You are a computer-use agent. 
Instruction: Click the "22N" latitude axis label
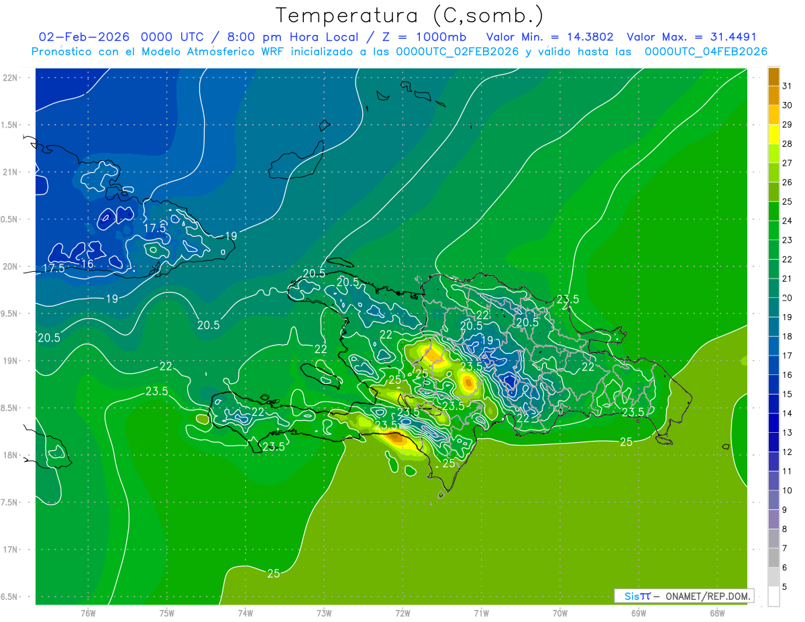pyautogui.click(x=10, y=78)
